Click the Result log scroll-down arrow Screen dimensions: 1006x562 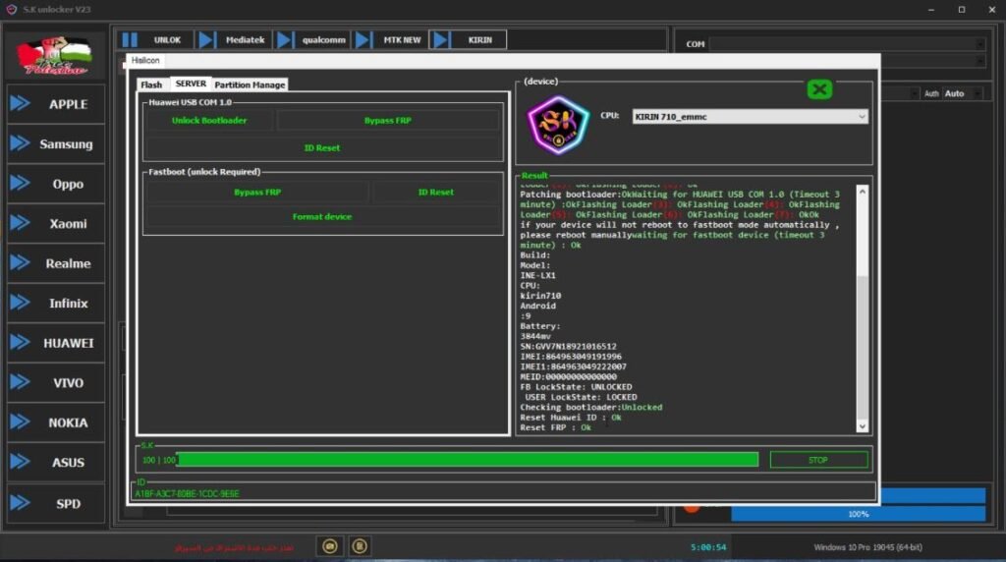point(863,426)
